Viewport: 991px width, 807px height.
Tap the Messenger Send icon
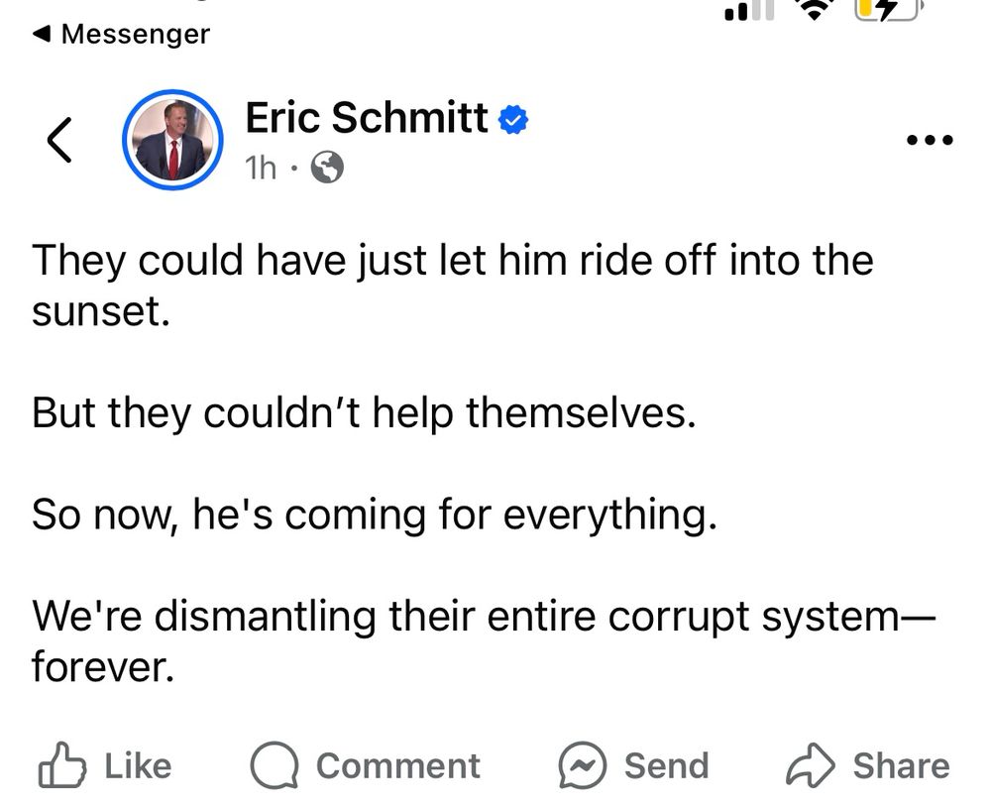click(x=582, y=766)
